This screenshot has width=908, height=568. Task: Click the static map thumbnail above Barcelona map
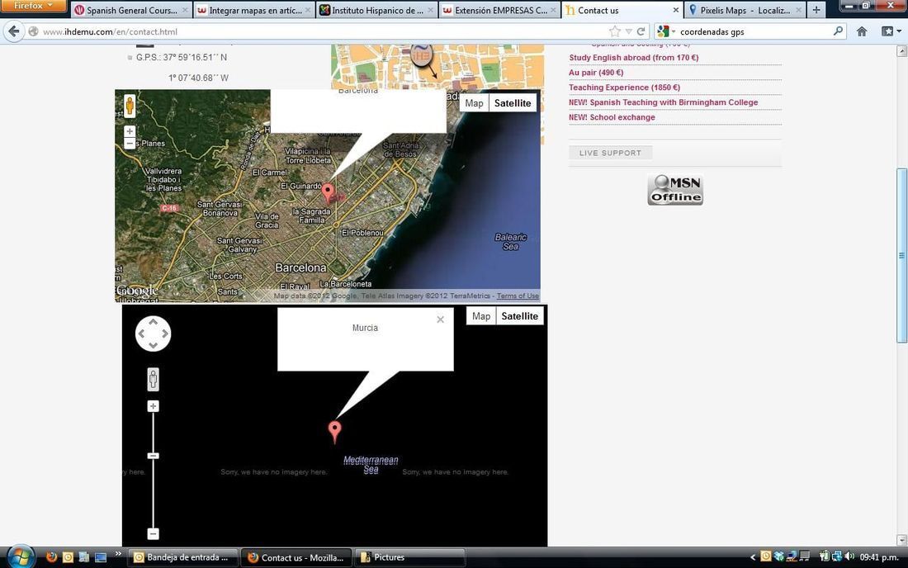pos(437,67)
